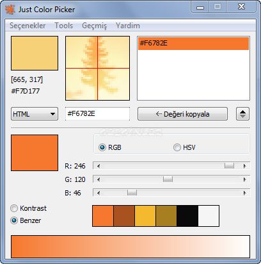The width and height of the screenshot is (261, 264).
Task: Pick the golden yellow swatch in the similar row
Action: point(145,216)
